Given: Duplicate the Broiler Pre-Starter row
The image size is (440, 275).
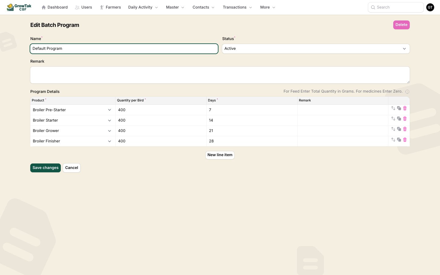Looking at the screenshot, I should [399, 108].
